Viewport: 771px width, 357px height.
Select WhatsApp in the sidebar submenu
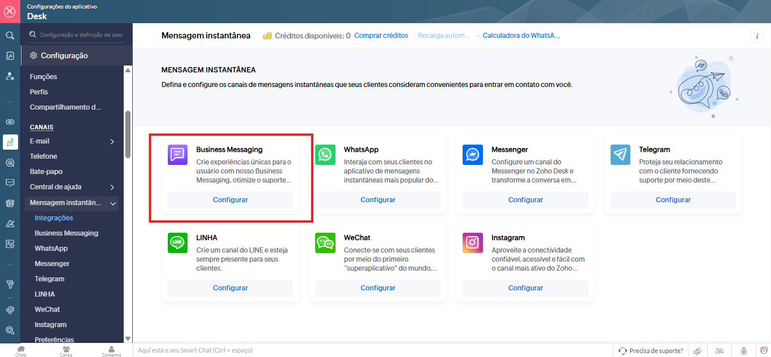(51, 249)
